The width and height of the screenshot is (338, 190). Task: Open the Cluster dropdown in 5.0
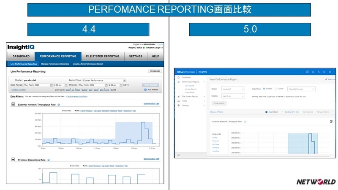(x=233, y=89)
